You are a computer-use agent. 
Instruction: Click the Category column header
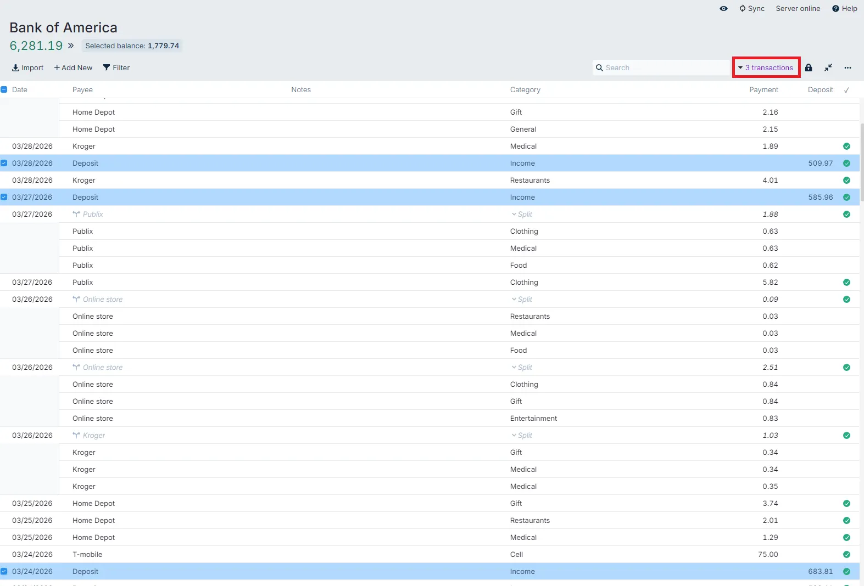click(x=525, y=90)
